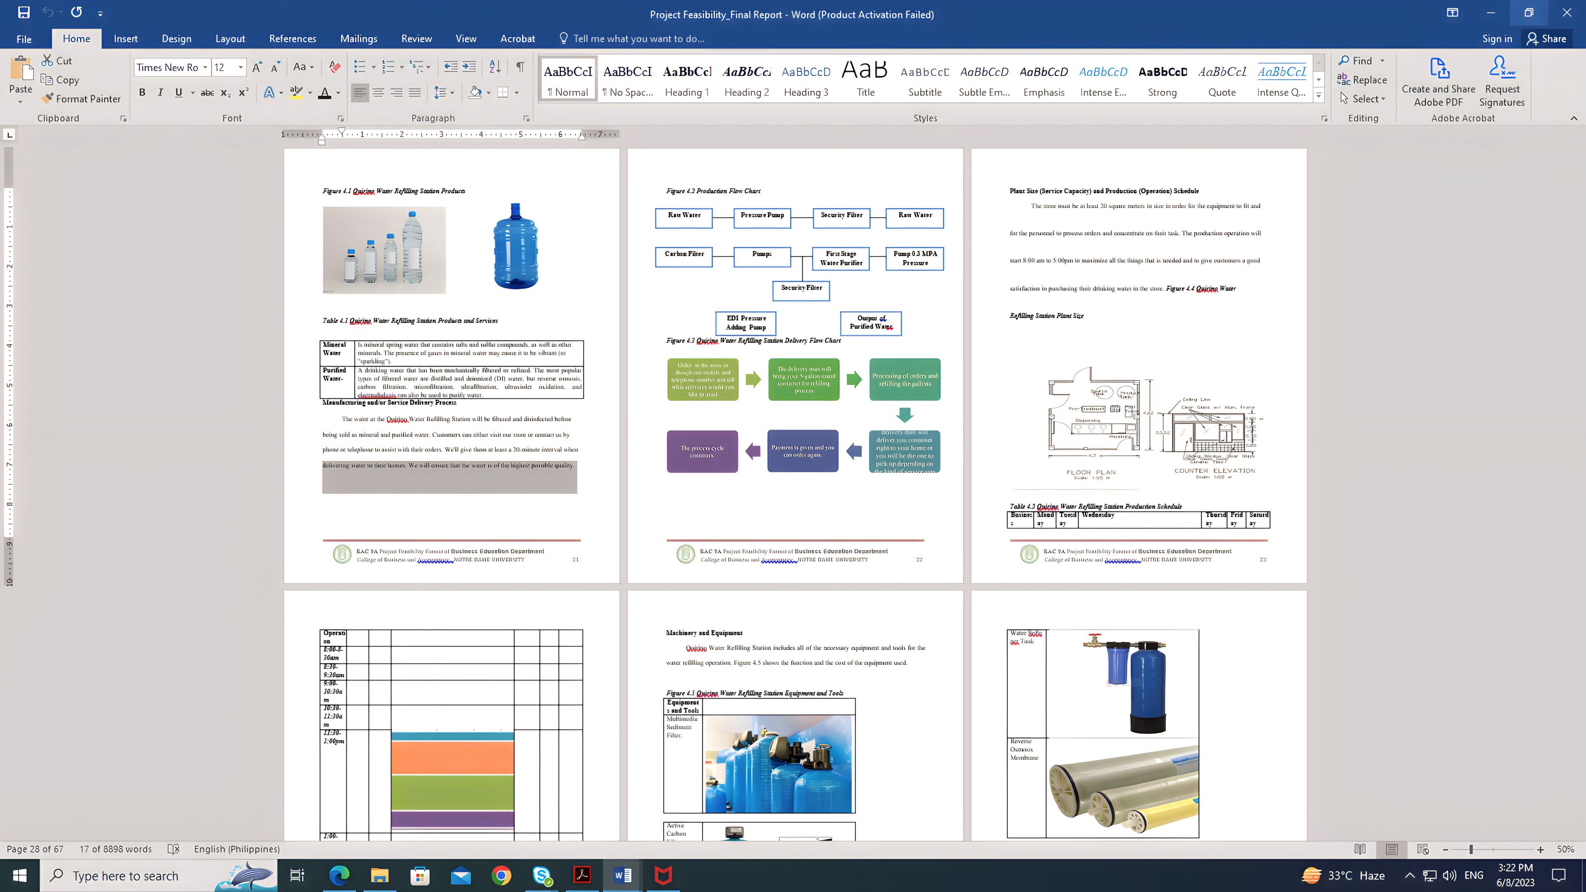Save the document with the Save icon
1586x892 pixels.
tap(24, 12)
